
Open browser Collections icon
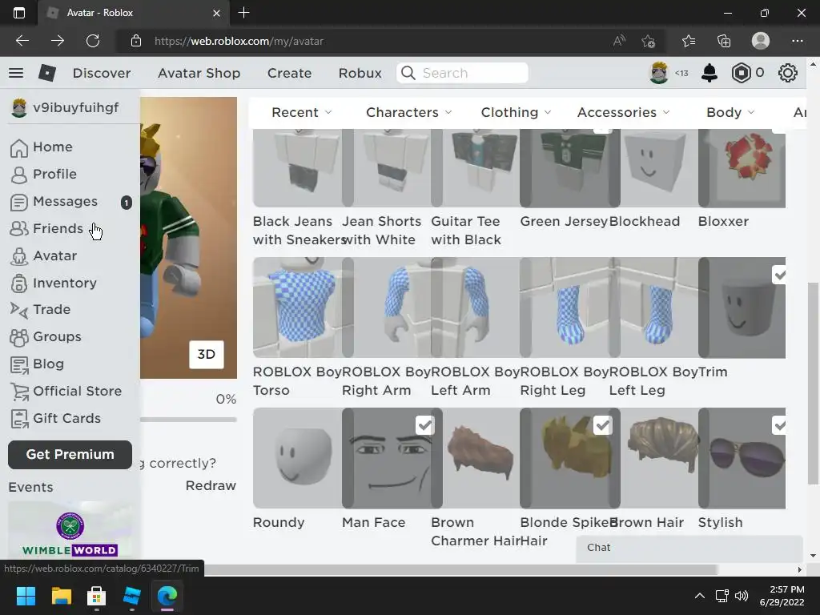[724, 41]
